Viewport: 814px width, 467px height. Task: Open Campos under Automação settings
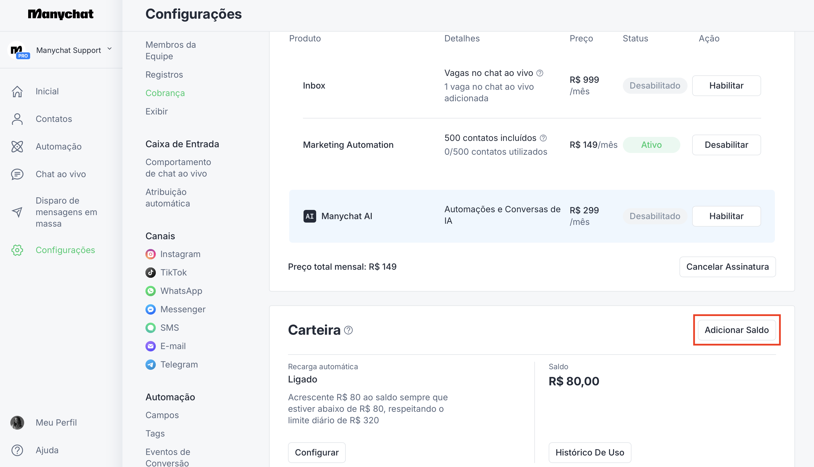pos(162,415)
